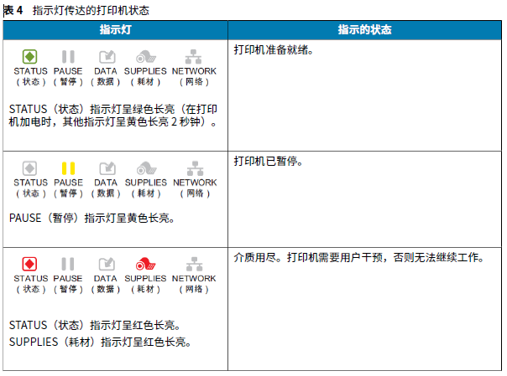
Task: Click the gray NETWORK icon in first row
Action: click(x=193, y=57)
